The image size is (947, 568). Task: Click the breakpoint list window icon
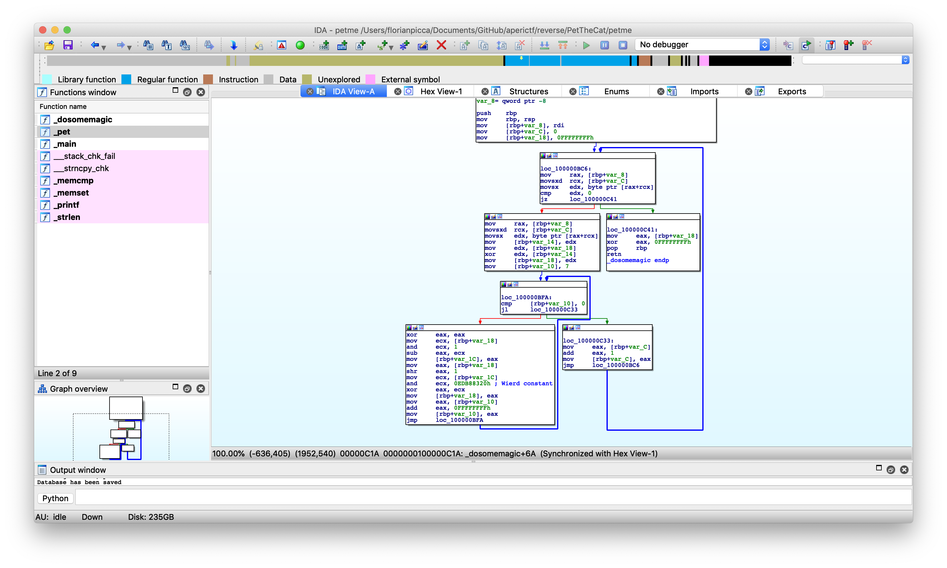[830, 45]
